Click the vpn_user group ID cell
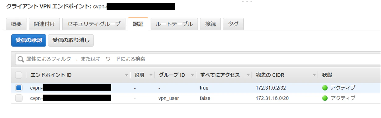Screen dimensions: 381x118 pos(169,98)
